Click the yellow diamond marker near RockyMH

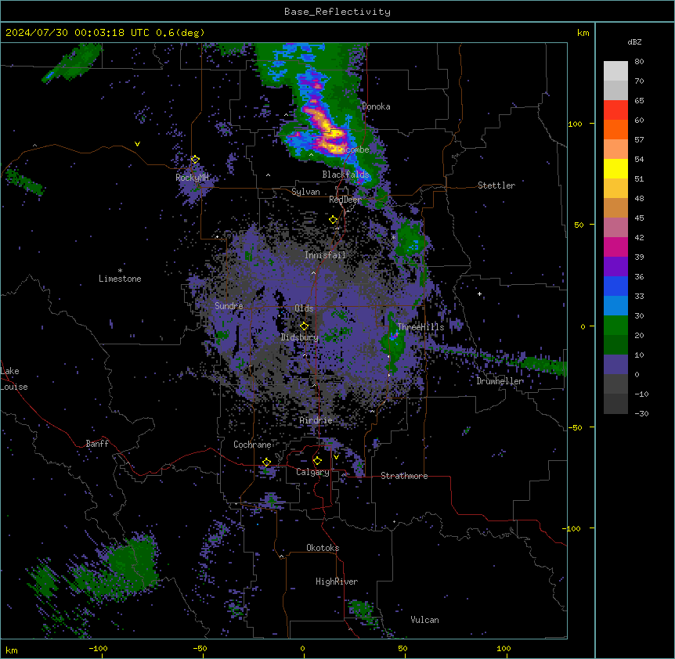(195, 160)
